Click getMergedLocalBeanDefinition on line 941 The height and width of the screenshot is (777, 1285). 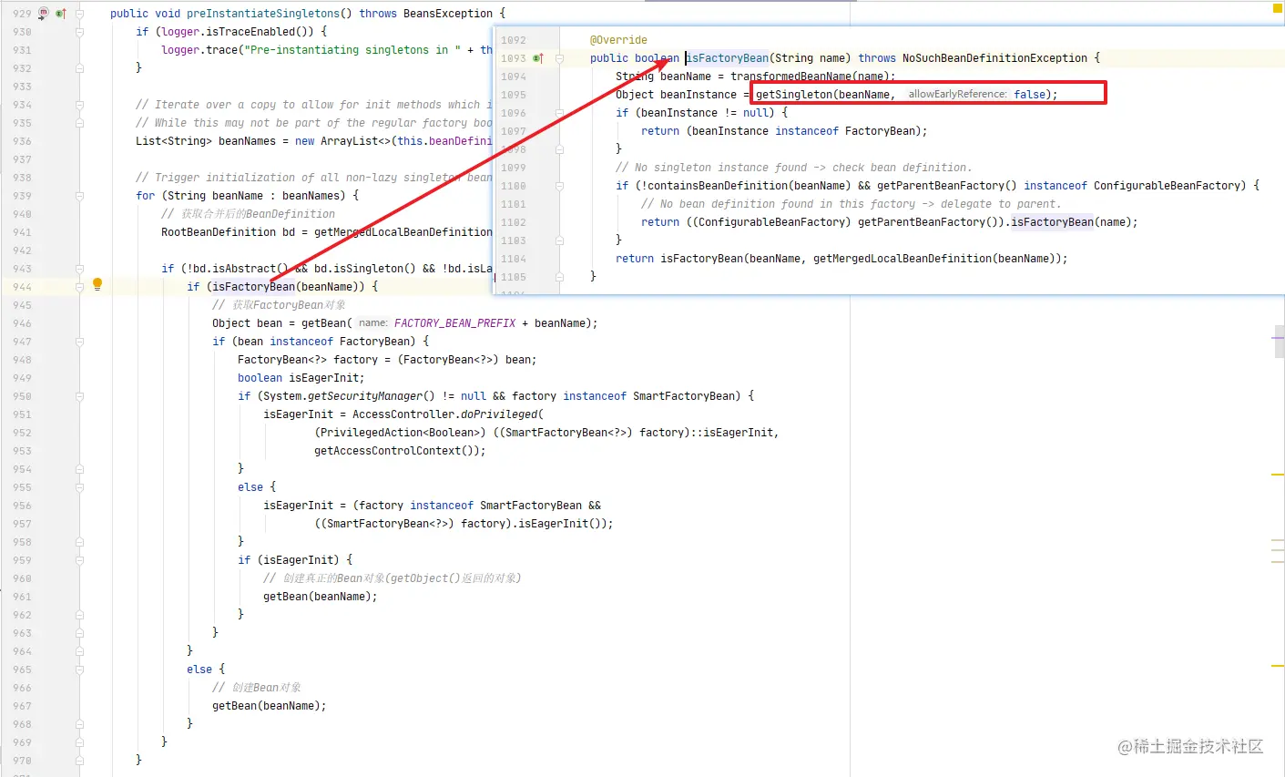coord(403,232)
